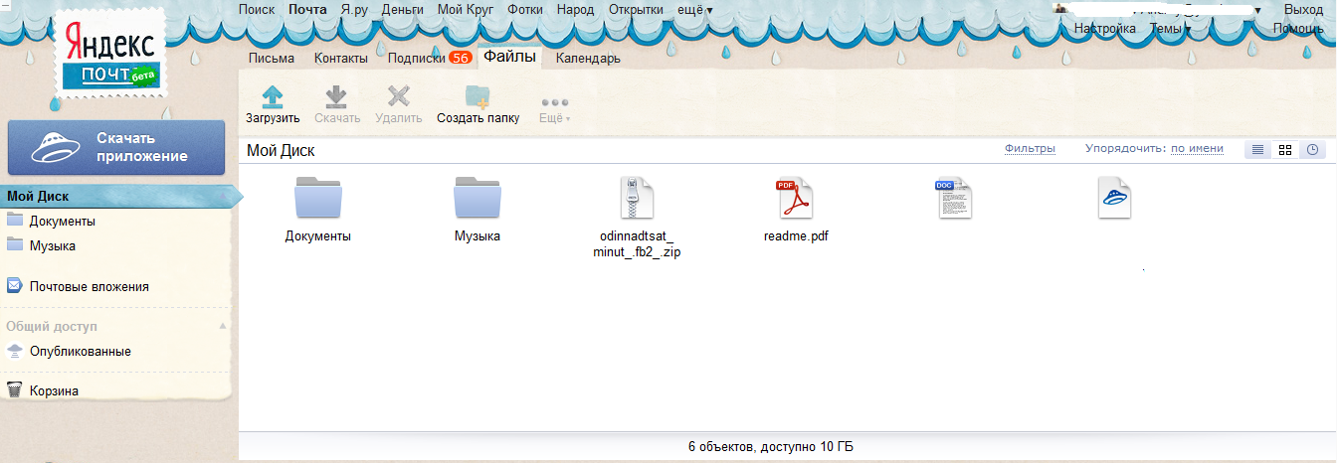
Task: Collapse the Общий доступ section arrow
Action: [223, 326]
